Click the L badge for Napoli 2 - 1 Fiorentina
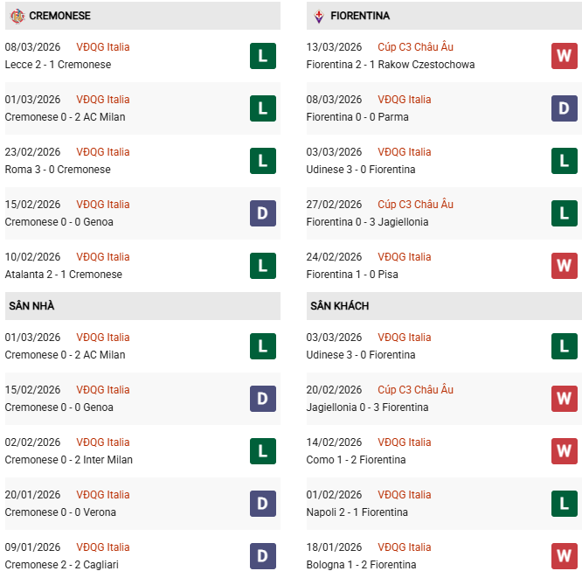 pos(564,504)
